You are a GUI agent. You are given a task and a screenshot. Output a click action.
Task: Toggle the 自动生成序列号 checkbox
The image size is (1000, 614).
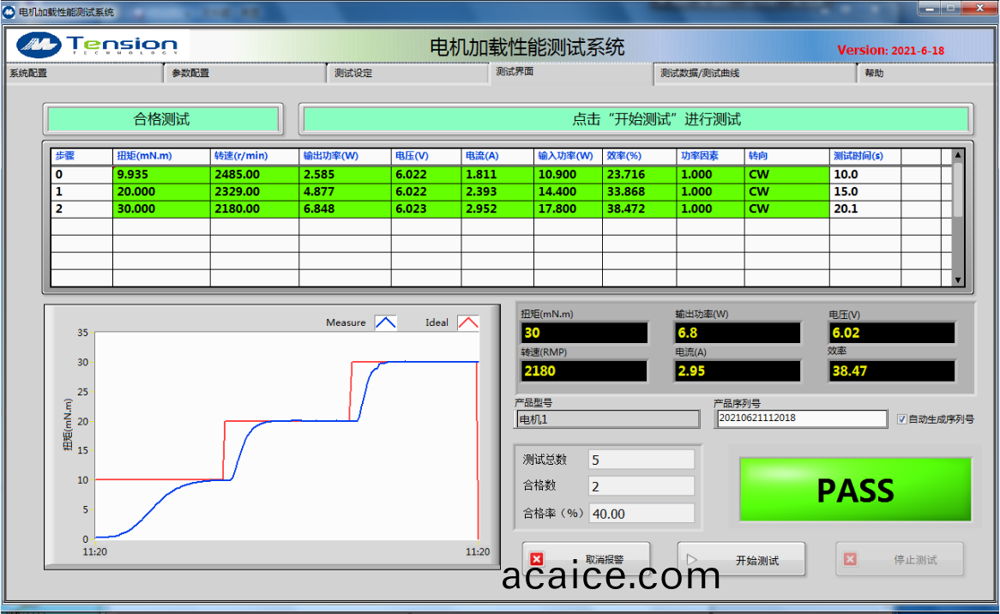[x=901, y=419]
